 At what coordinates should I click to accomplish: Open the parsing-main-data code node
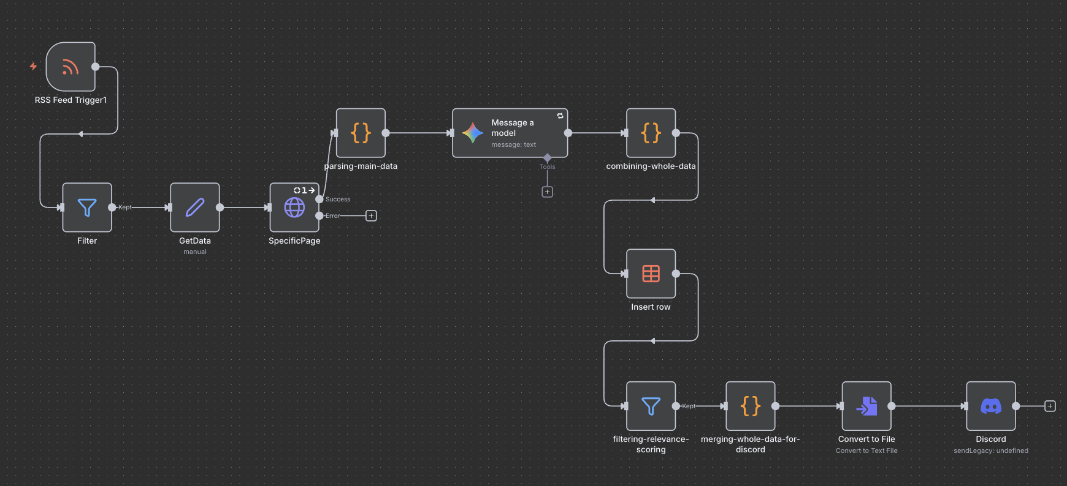point(361,133)
